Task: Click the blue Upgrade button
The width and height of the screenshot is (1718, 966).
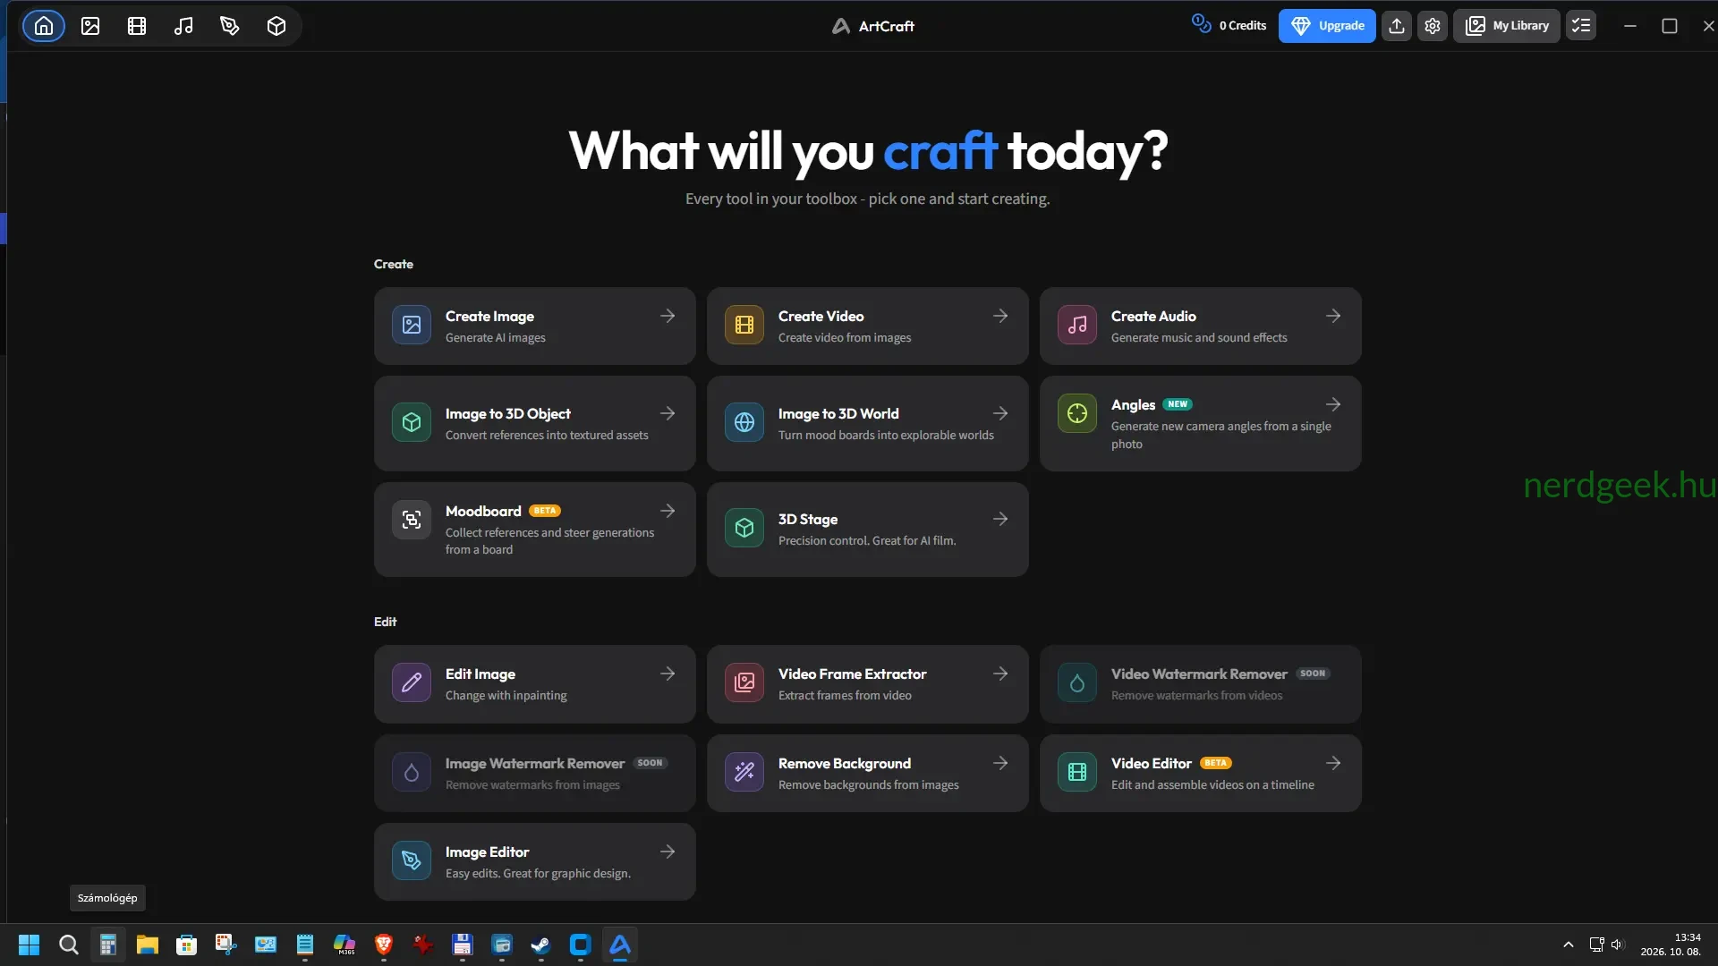Action: tap(1327, 26)
